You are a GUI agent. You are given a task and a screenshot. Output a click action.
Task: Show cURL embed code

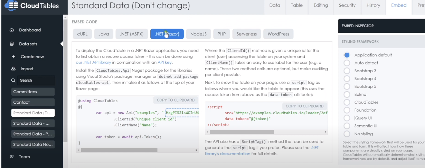click(x=82, y=34)
